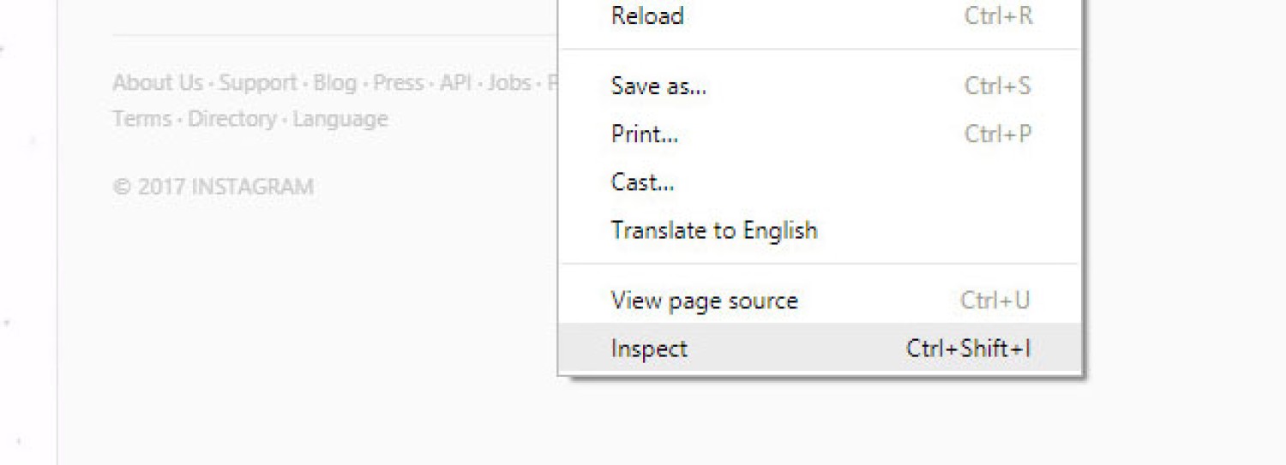Click the cut-off link after Jobs
The width and height of the screenshot is (1286, 465).
coord(552,83)
